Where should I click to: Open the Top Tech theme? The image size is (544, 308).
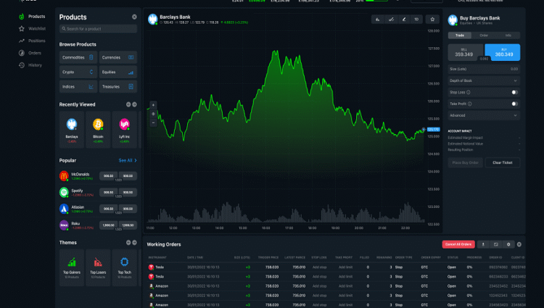point(125,267)
